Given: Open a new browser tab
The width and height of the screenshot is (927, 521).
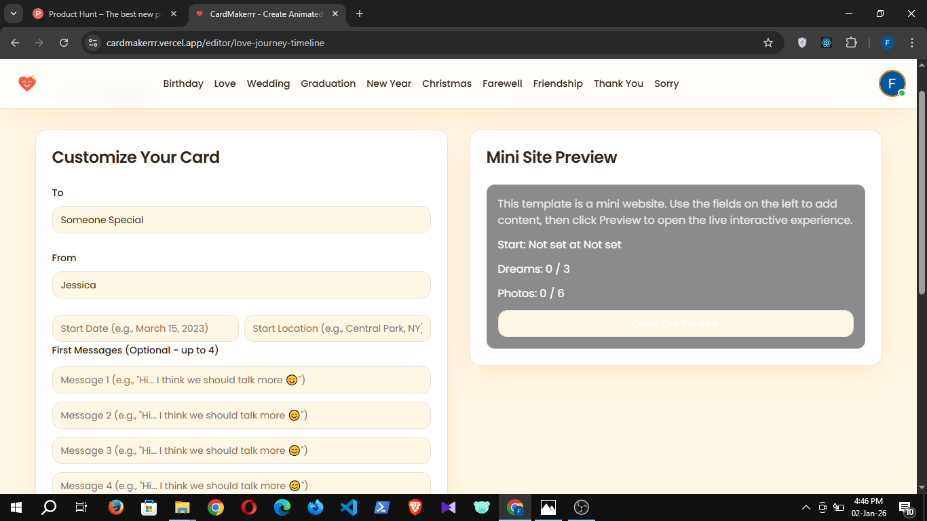Looking at the screenshot, I should (360, 14).
